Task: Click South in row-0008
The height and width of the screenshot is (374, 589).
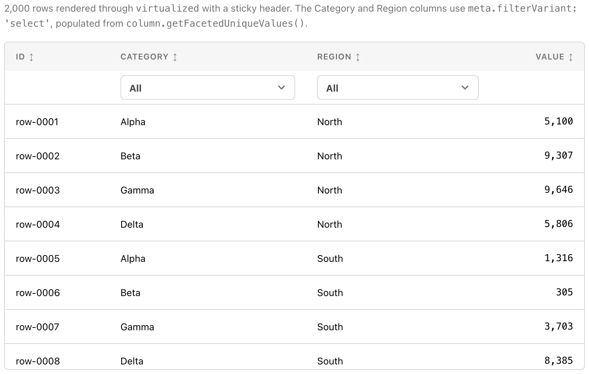Action: tap(330, 361)
